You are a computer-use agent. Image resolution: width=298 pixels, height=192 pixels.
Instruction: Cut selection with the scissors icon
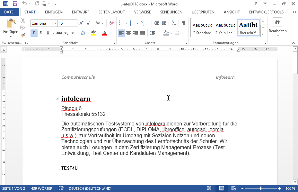coord(22,20)
